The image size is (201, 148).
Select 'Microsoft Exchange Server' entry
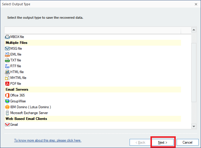[29, 113]
